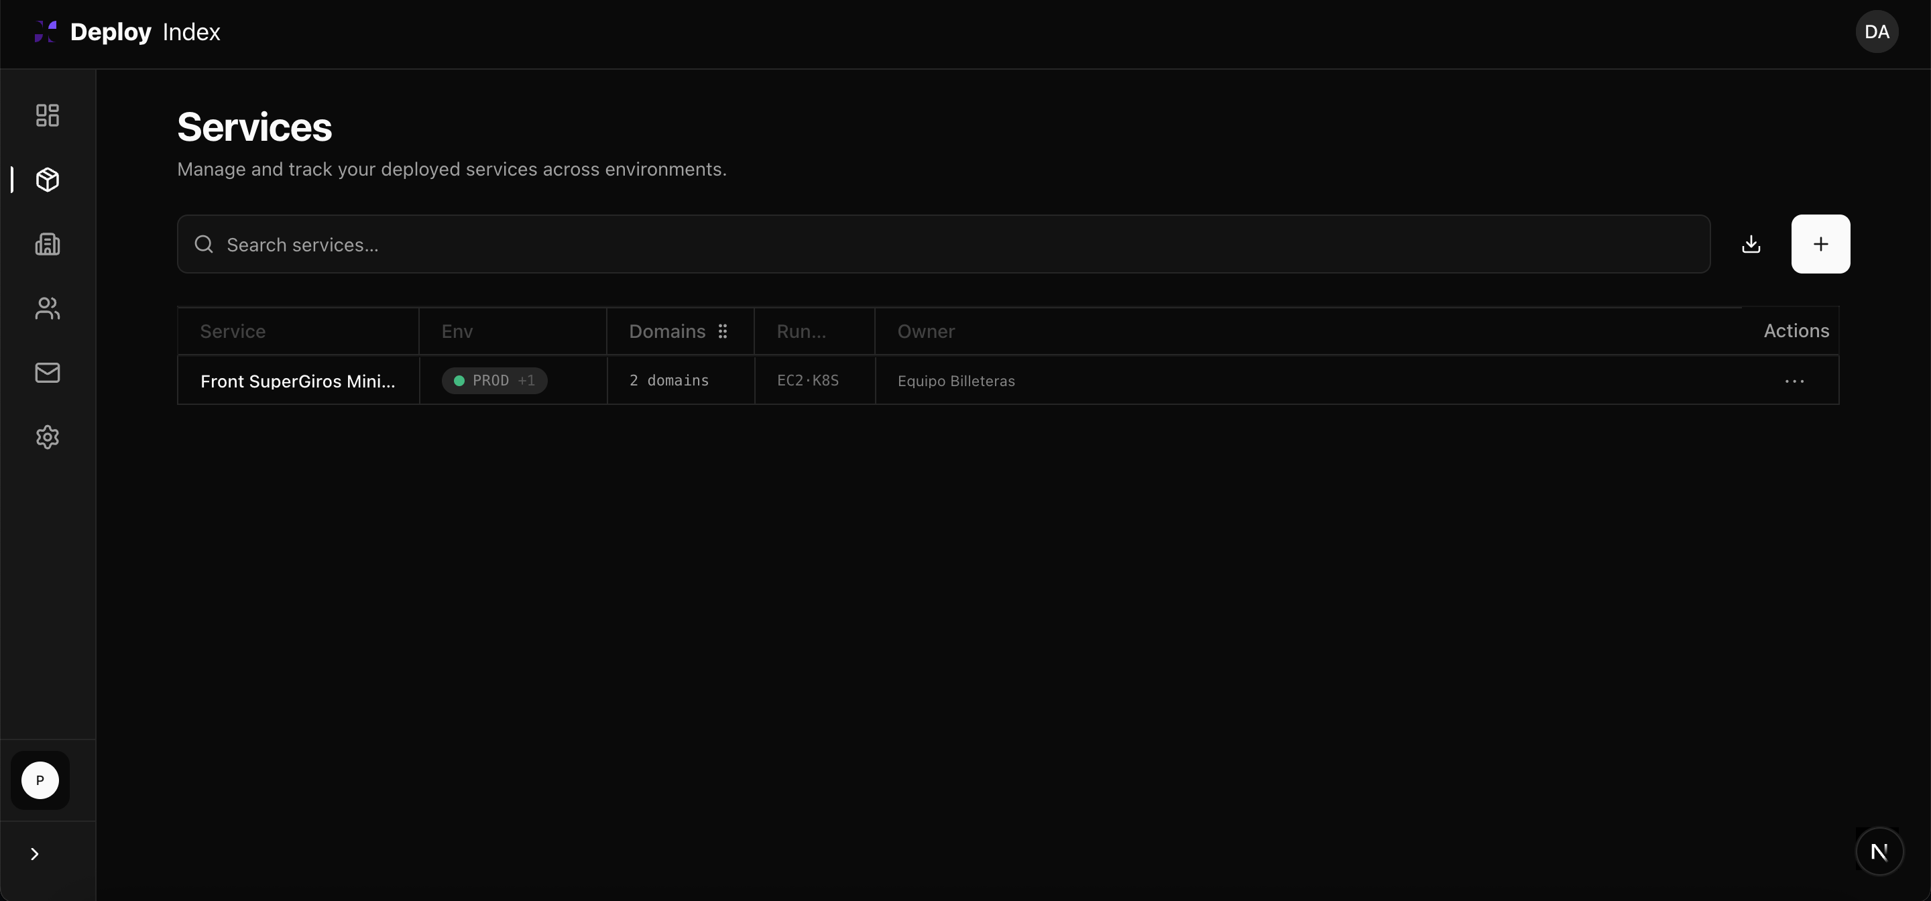The height and width of the screenshot is (901, 1931).
Task: Open the Settings gear in sidebar
Action: pyautogui.click(x=46, y=437)
